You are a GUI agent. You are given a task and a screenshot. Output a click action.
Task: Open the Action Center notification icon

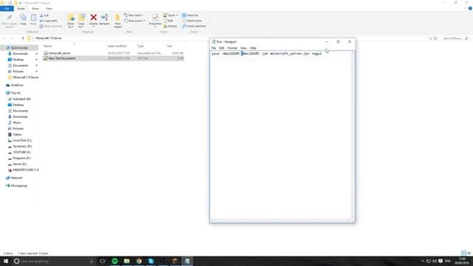pyautogui.click(x=440, y=261)
